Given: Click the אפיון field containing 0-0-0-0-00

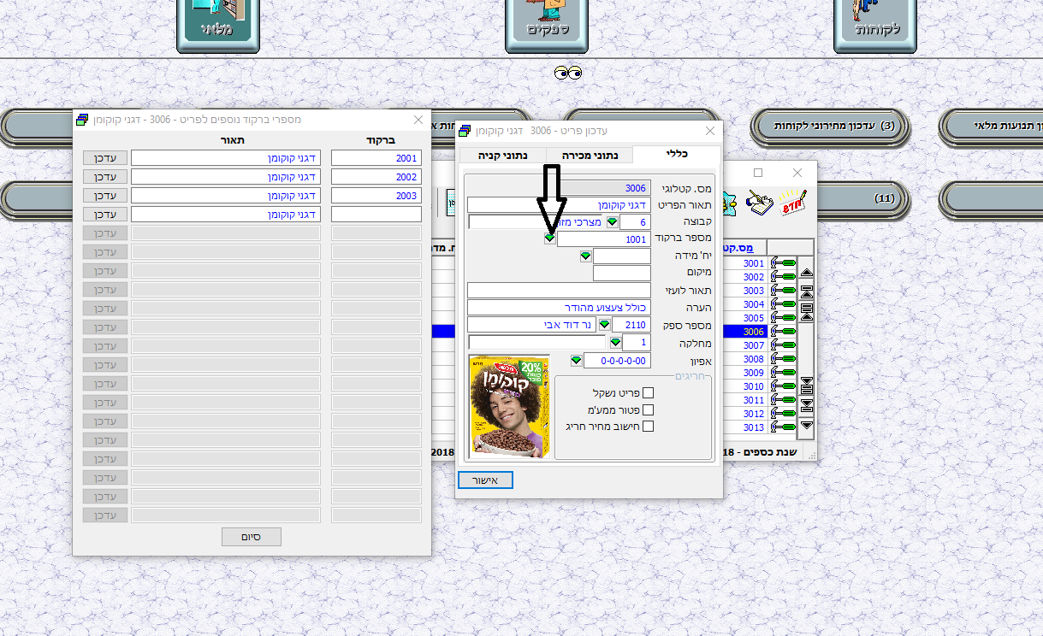Looking at the screenshot, I should pos(617,361).
